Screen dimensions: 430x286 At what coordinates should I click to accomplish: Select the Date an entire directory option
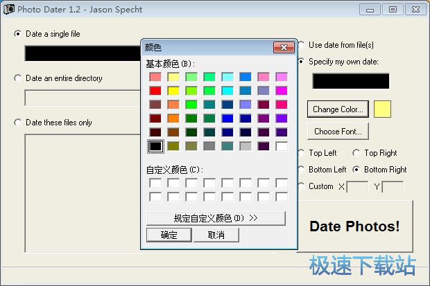tap(18, 78)
